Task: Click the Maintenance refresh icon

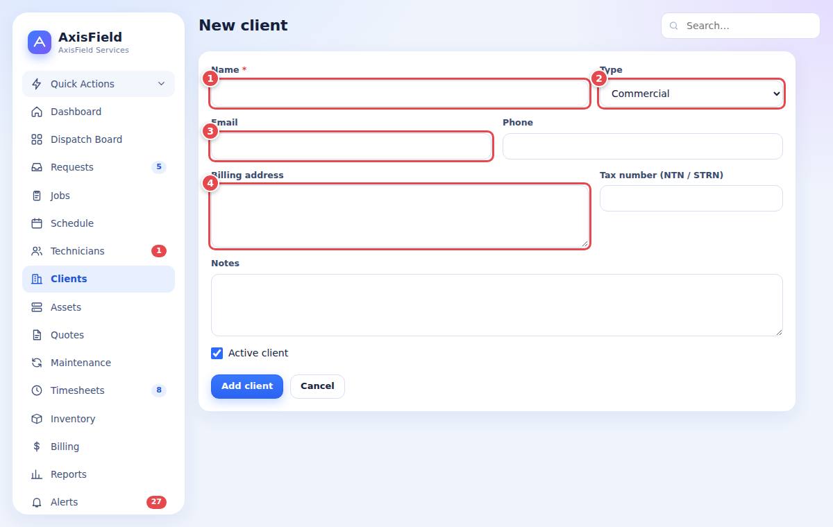Action: click(37, 363)
